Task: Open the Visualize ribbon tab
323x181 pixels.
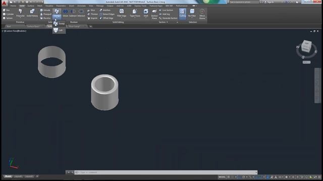Action: coord(49,6)
